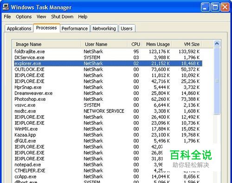This screenshot has width=232, height=183.
Task: Click the vertical scrollbar thumb
Action: tap(217, 81)
